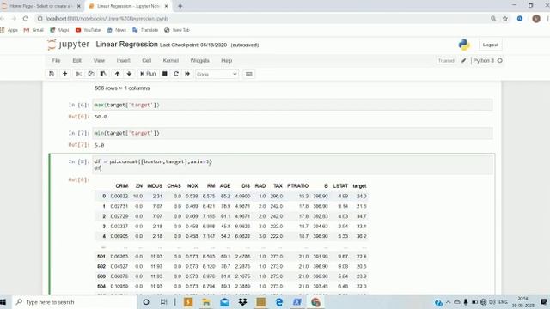This screenshot has height=309, width=550.
Task: Open Cortana circle icon on taskbar
Action: (x=146, y=302)
